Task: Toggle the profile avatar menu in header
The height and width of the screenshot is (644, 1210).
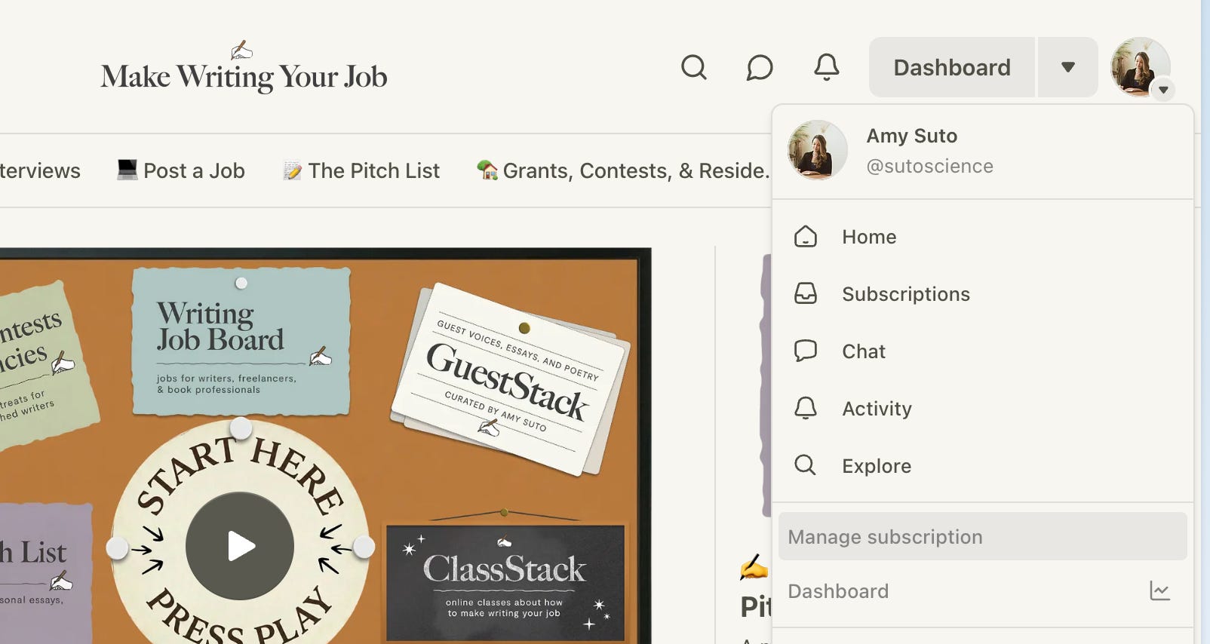Action: [1141, 67]
